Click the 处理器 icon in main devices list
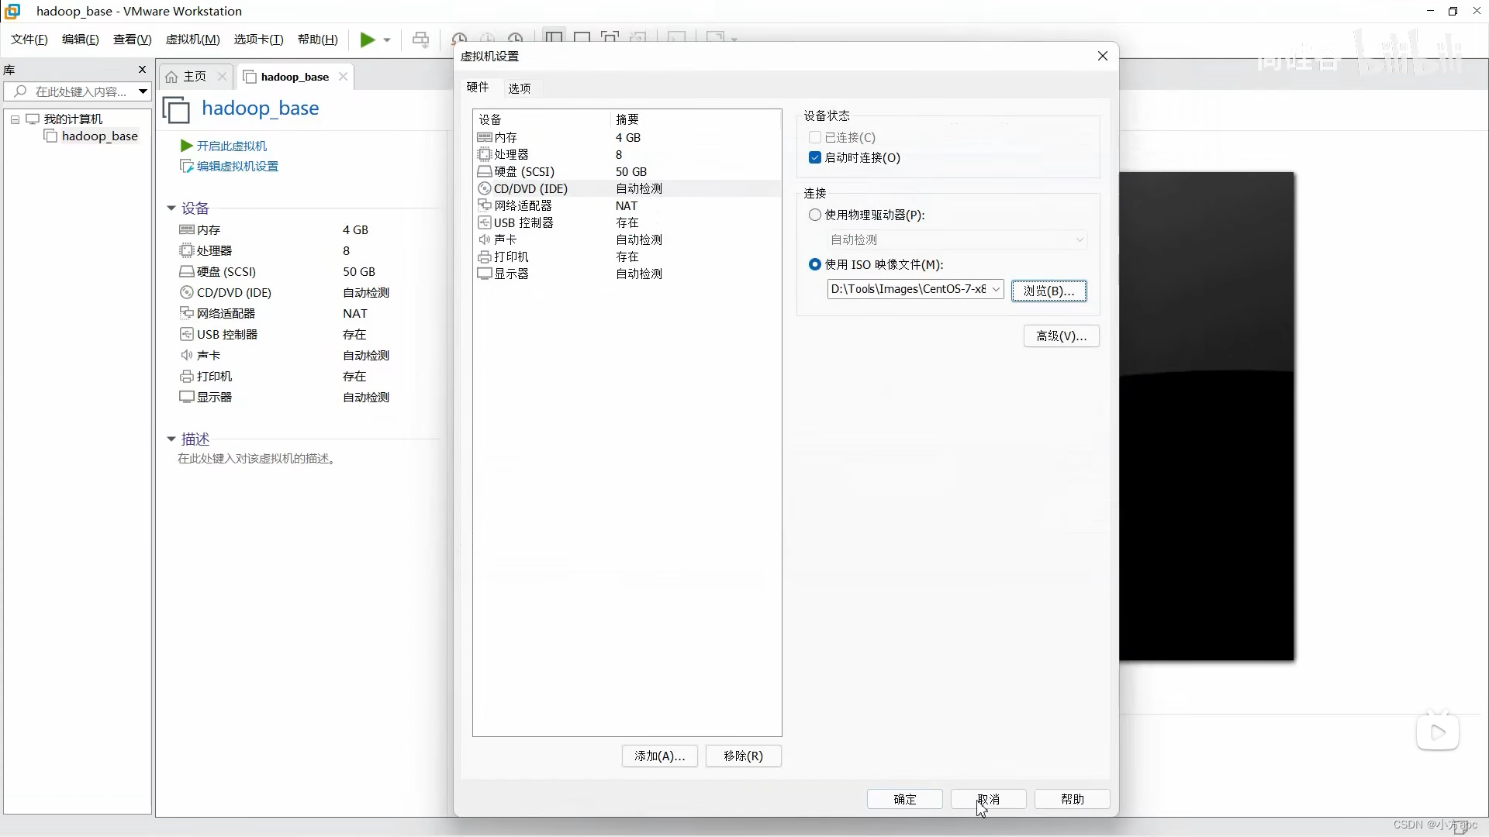This screenshot has height=837, width=1489. click(186, 250)
